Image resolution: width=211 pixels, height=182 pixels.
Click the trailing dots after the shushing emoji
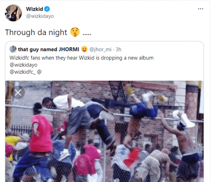87,34
